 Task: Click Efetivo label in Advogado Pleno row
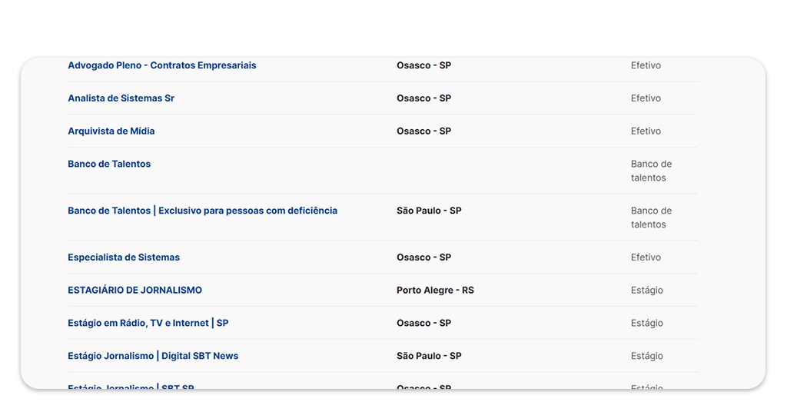pyautogui.click(x=646, y=65)
